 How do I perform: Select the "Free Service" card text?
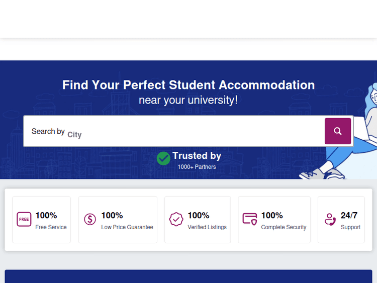click(51, 227)
